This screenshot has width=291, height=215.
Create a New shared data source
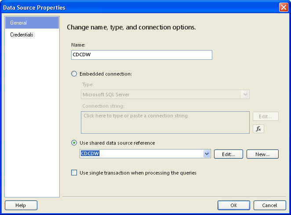tap(262, 154)
